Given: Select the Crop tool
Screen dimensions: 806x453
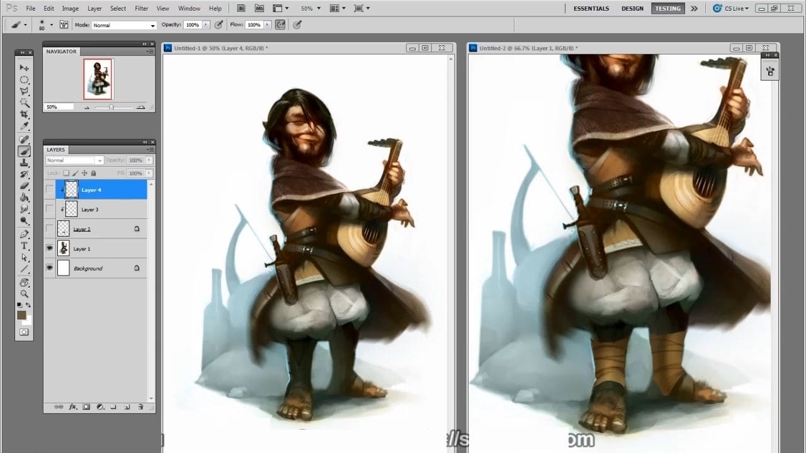Looking at the screenshot, I should tap(25, 115).
